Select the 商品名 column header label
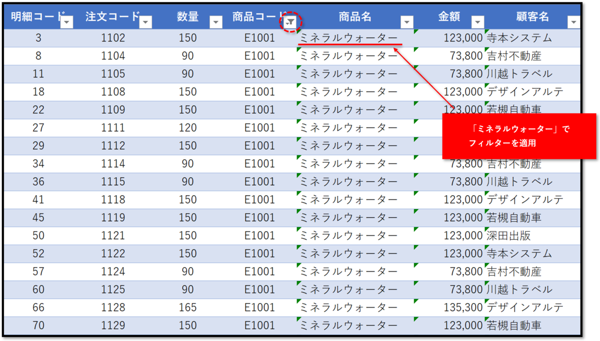Screen dimensions: 600x341 [x=355, y=16]
